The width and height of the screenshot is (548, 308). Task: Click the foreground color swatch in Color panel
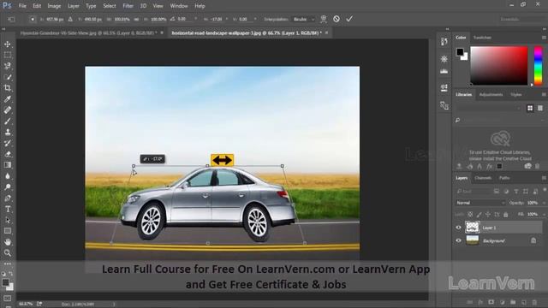click(x=460, y=52)
